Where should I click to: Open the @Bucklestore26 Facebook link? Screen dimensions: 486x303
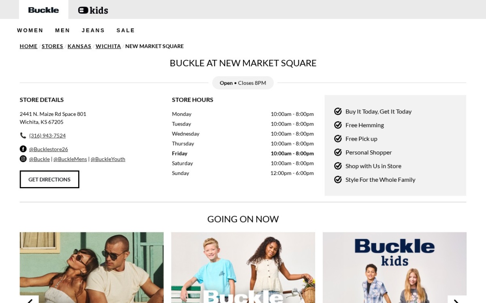click(49, 149)
